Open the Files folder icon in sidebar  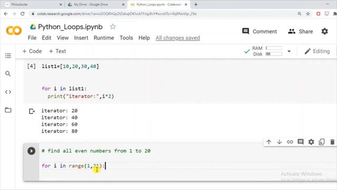8,110
